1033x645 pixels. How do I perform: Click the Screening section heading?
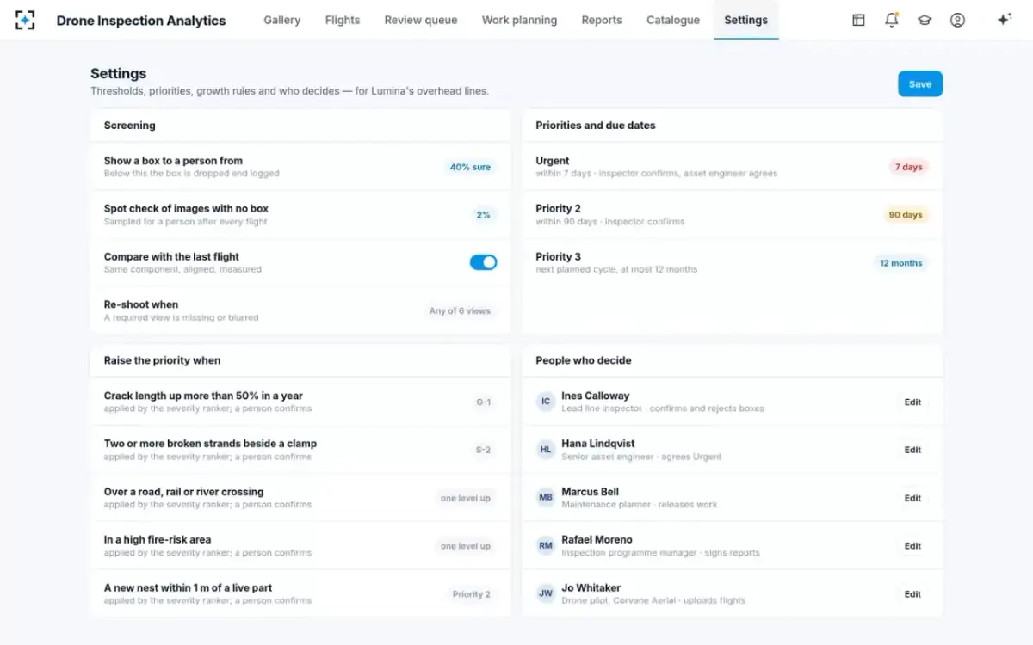(x=130, y=126)
